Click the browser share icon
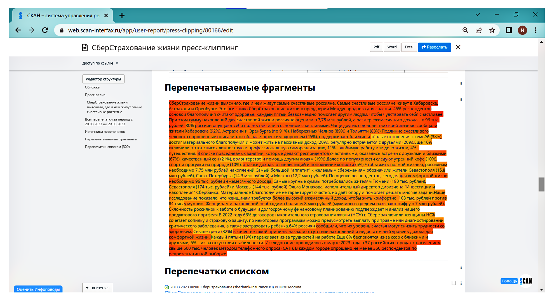Screen dimensions: 554x302 pos(479,30)
